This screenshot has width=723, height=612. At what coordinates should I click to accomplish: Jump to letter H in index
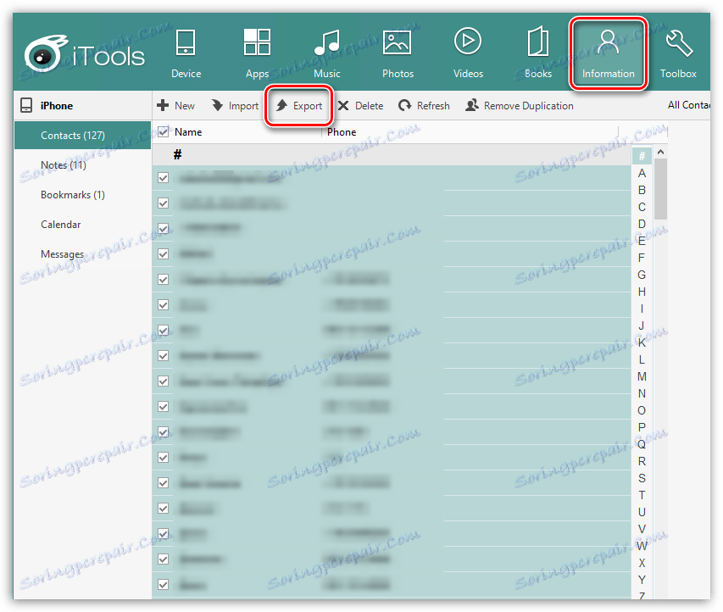pyautogui.click(x=642, y=292)
